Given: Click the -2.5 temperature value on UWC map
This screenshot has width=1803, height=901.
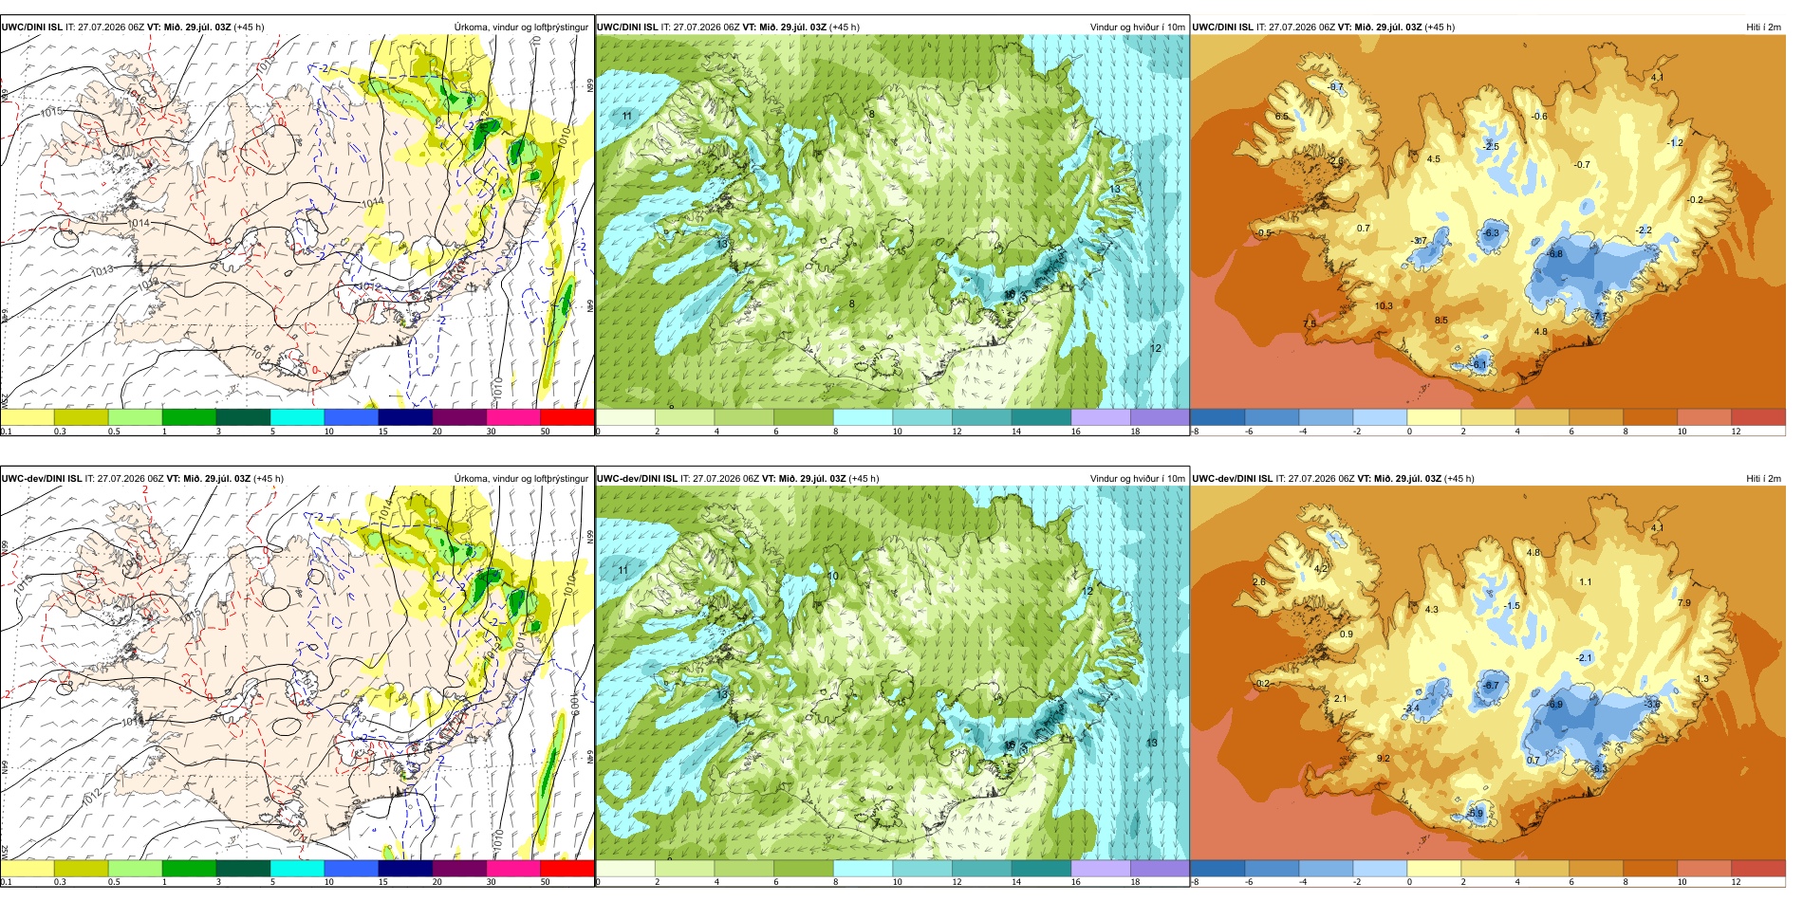Looking at the screenshot, I should pyautogui.click(x=1492, y=146).
